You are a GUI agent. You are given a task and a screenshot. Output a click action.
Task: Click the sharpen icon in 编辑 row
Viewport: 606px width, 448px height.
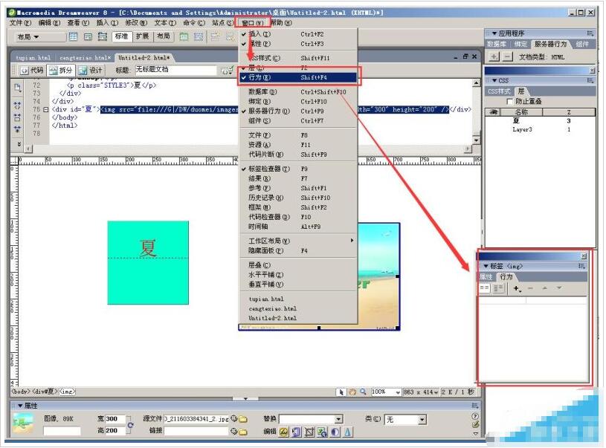346,432
